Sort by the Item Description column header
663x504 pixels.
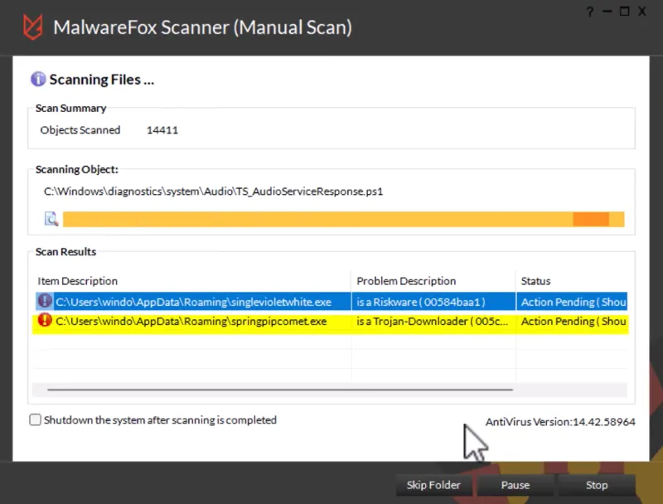click(78, 281)
